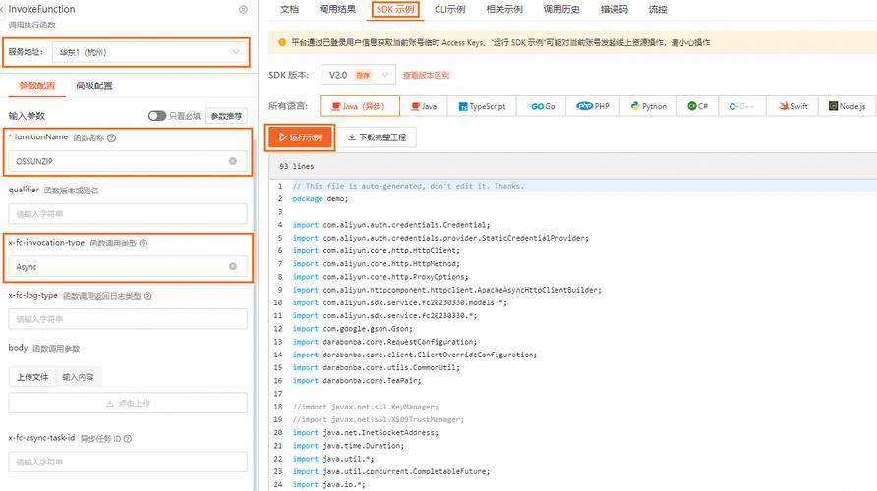Select the 参数配置 tab

(37, 86)
